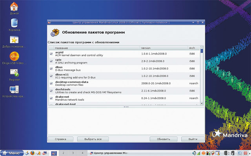Click the show desktop icon in taskbar
Viewport: 251px width, 156px height.
tap(27, 153)
